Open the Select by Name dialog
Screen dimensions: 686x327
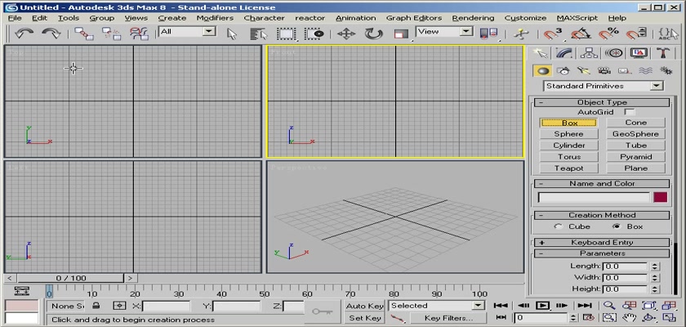259,34
